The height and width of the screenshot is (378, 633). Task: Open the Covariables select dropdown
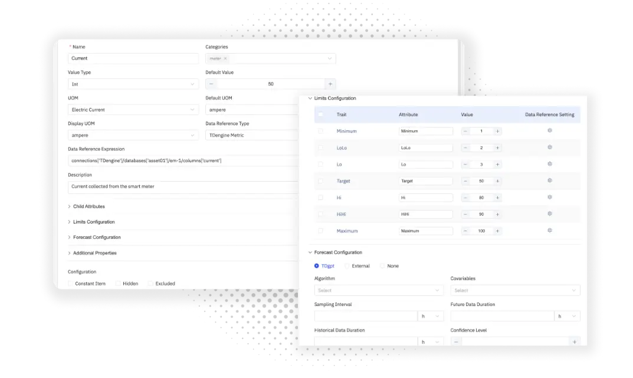click(x=515, y=291)
